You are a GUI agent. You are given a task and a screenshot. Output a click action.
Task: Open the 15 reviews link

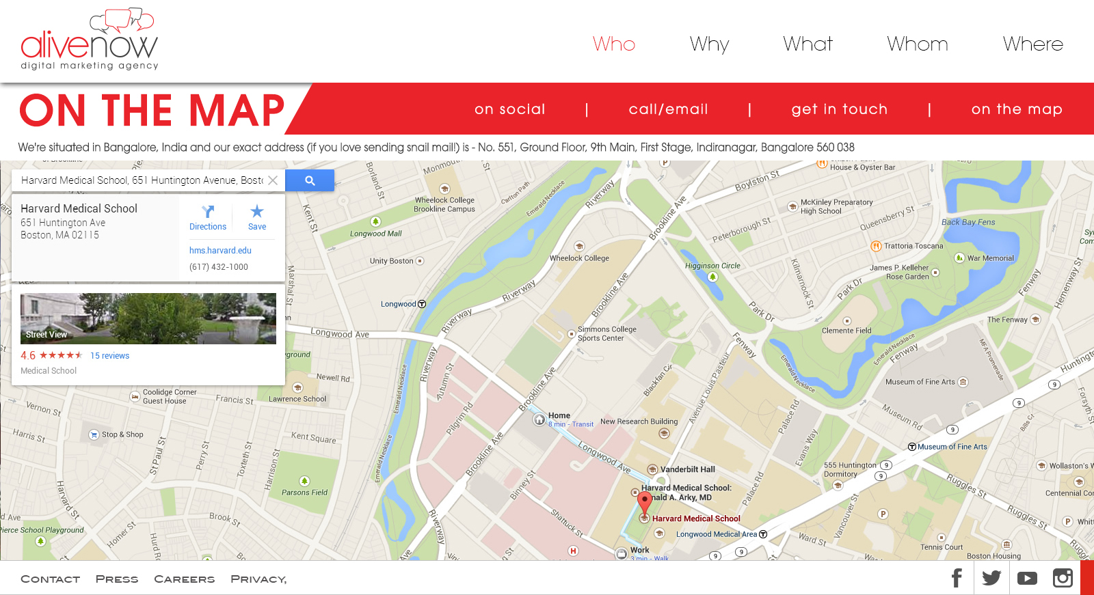(x=109, y=356)
